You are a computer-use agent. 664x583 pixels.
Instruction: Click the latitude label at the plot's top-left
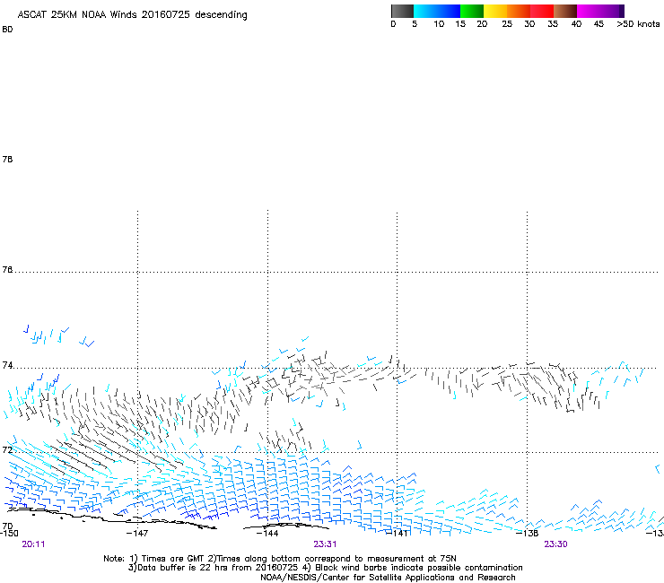[x=7, y=30]
